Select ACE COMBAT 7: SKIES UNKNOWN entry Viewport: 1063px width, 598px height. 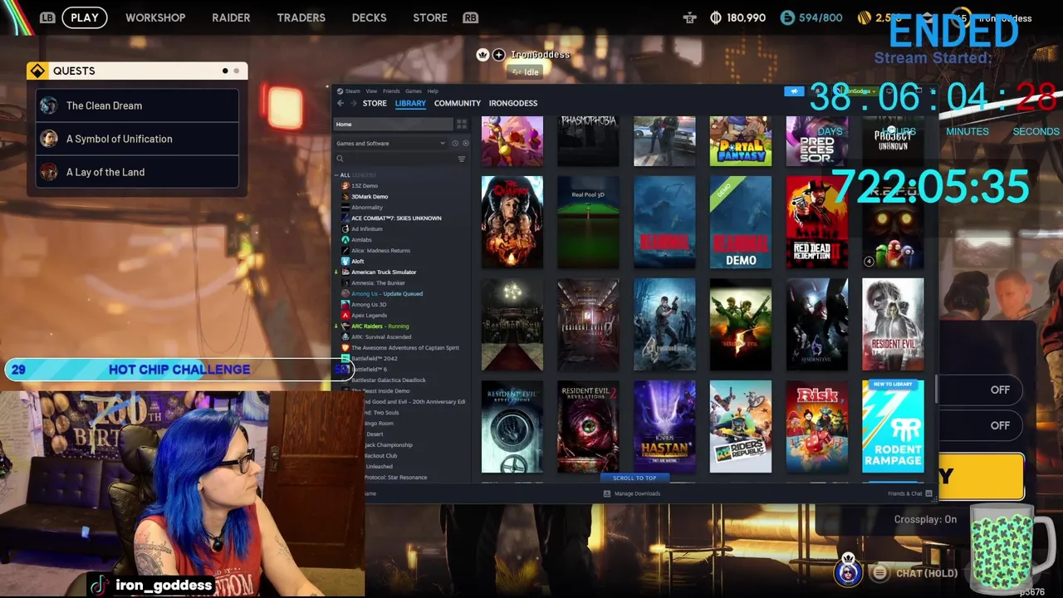click(x=396, y=218)
